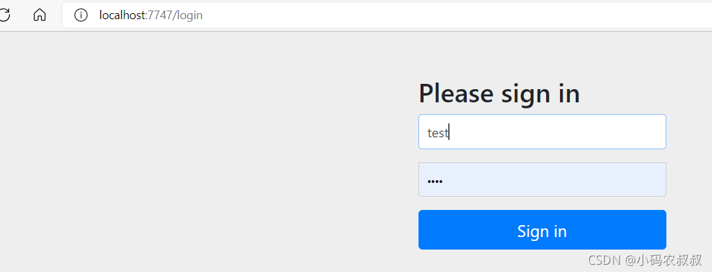Click the word Please in the heading

(x=456, y=93)
